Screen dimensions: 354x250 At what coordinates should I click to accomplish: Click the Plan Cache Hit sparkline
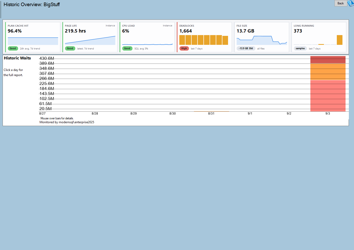33,41
